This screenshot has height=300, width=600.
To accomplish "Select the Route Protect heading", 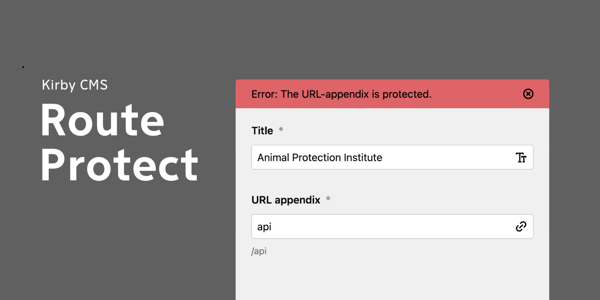I will pyautogui.click(x=120, y=143).
